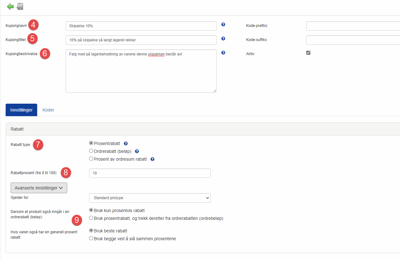Collapse the Avanserte innstillinger section
The width and height of the screenshot is (400, 259).
coord(39,188)
